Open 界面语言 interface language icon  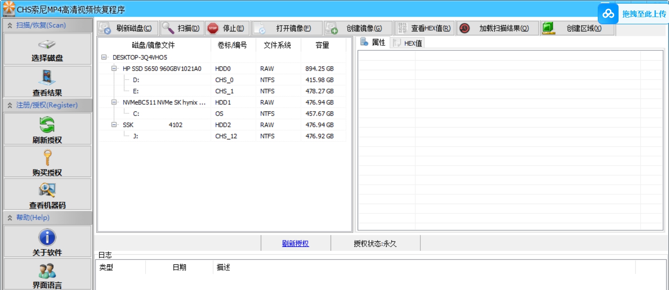click(x=47, y=271)
